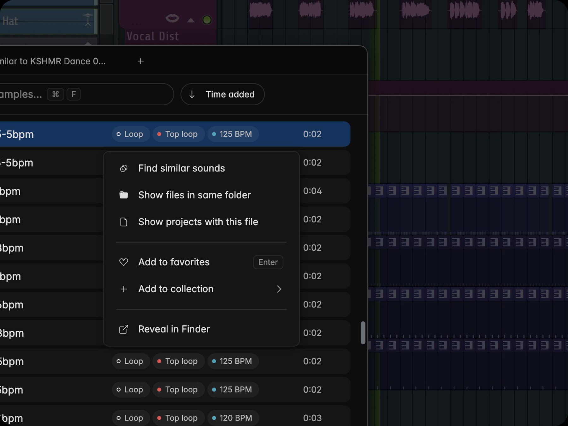Click the hi-hat instrument icon on Hat track
This screenshot has width=568, height=426.
(x=87, y=20)
